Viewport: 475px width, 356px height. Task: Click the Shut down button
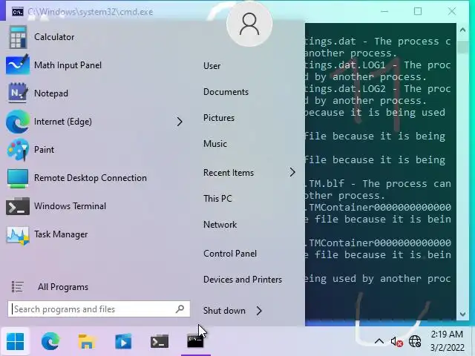click(224, 311)
